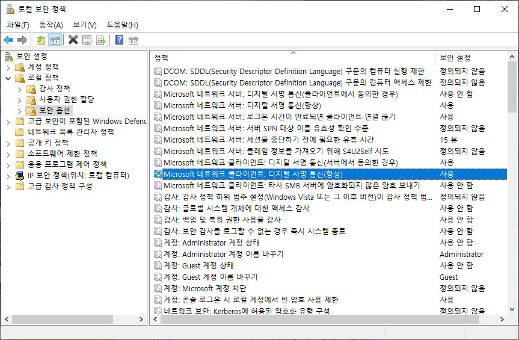Click the 감사 정책 folder icon
This screenshot has width=519, height=340.
31,89
